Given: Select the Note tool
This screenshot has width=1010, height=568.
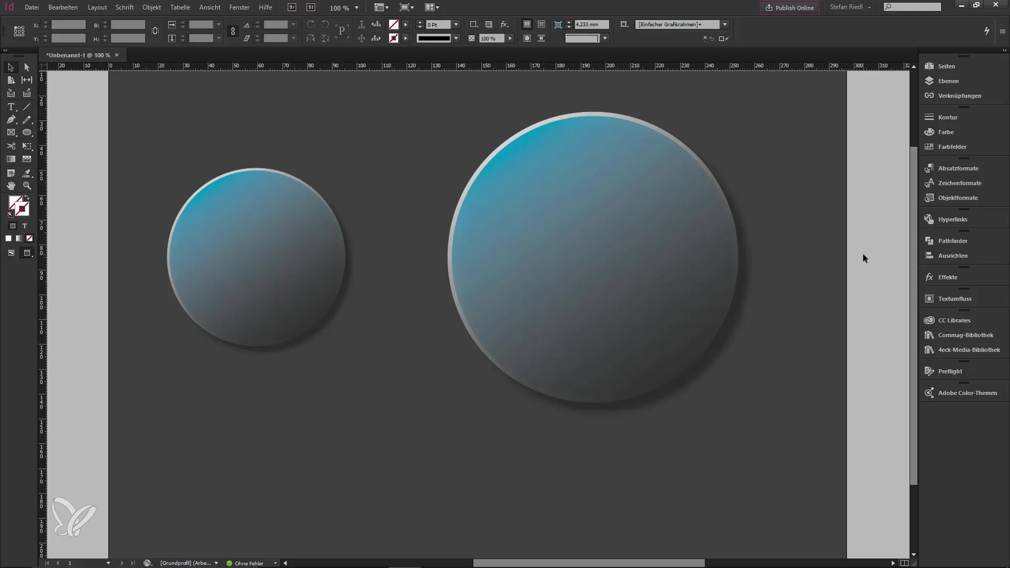Looking at the screenshot, I should tap(11, 173).
